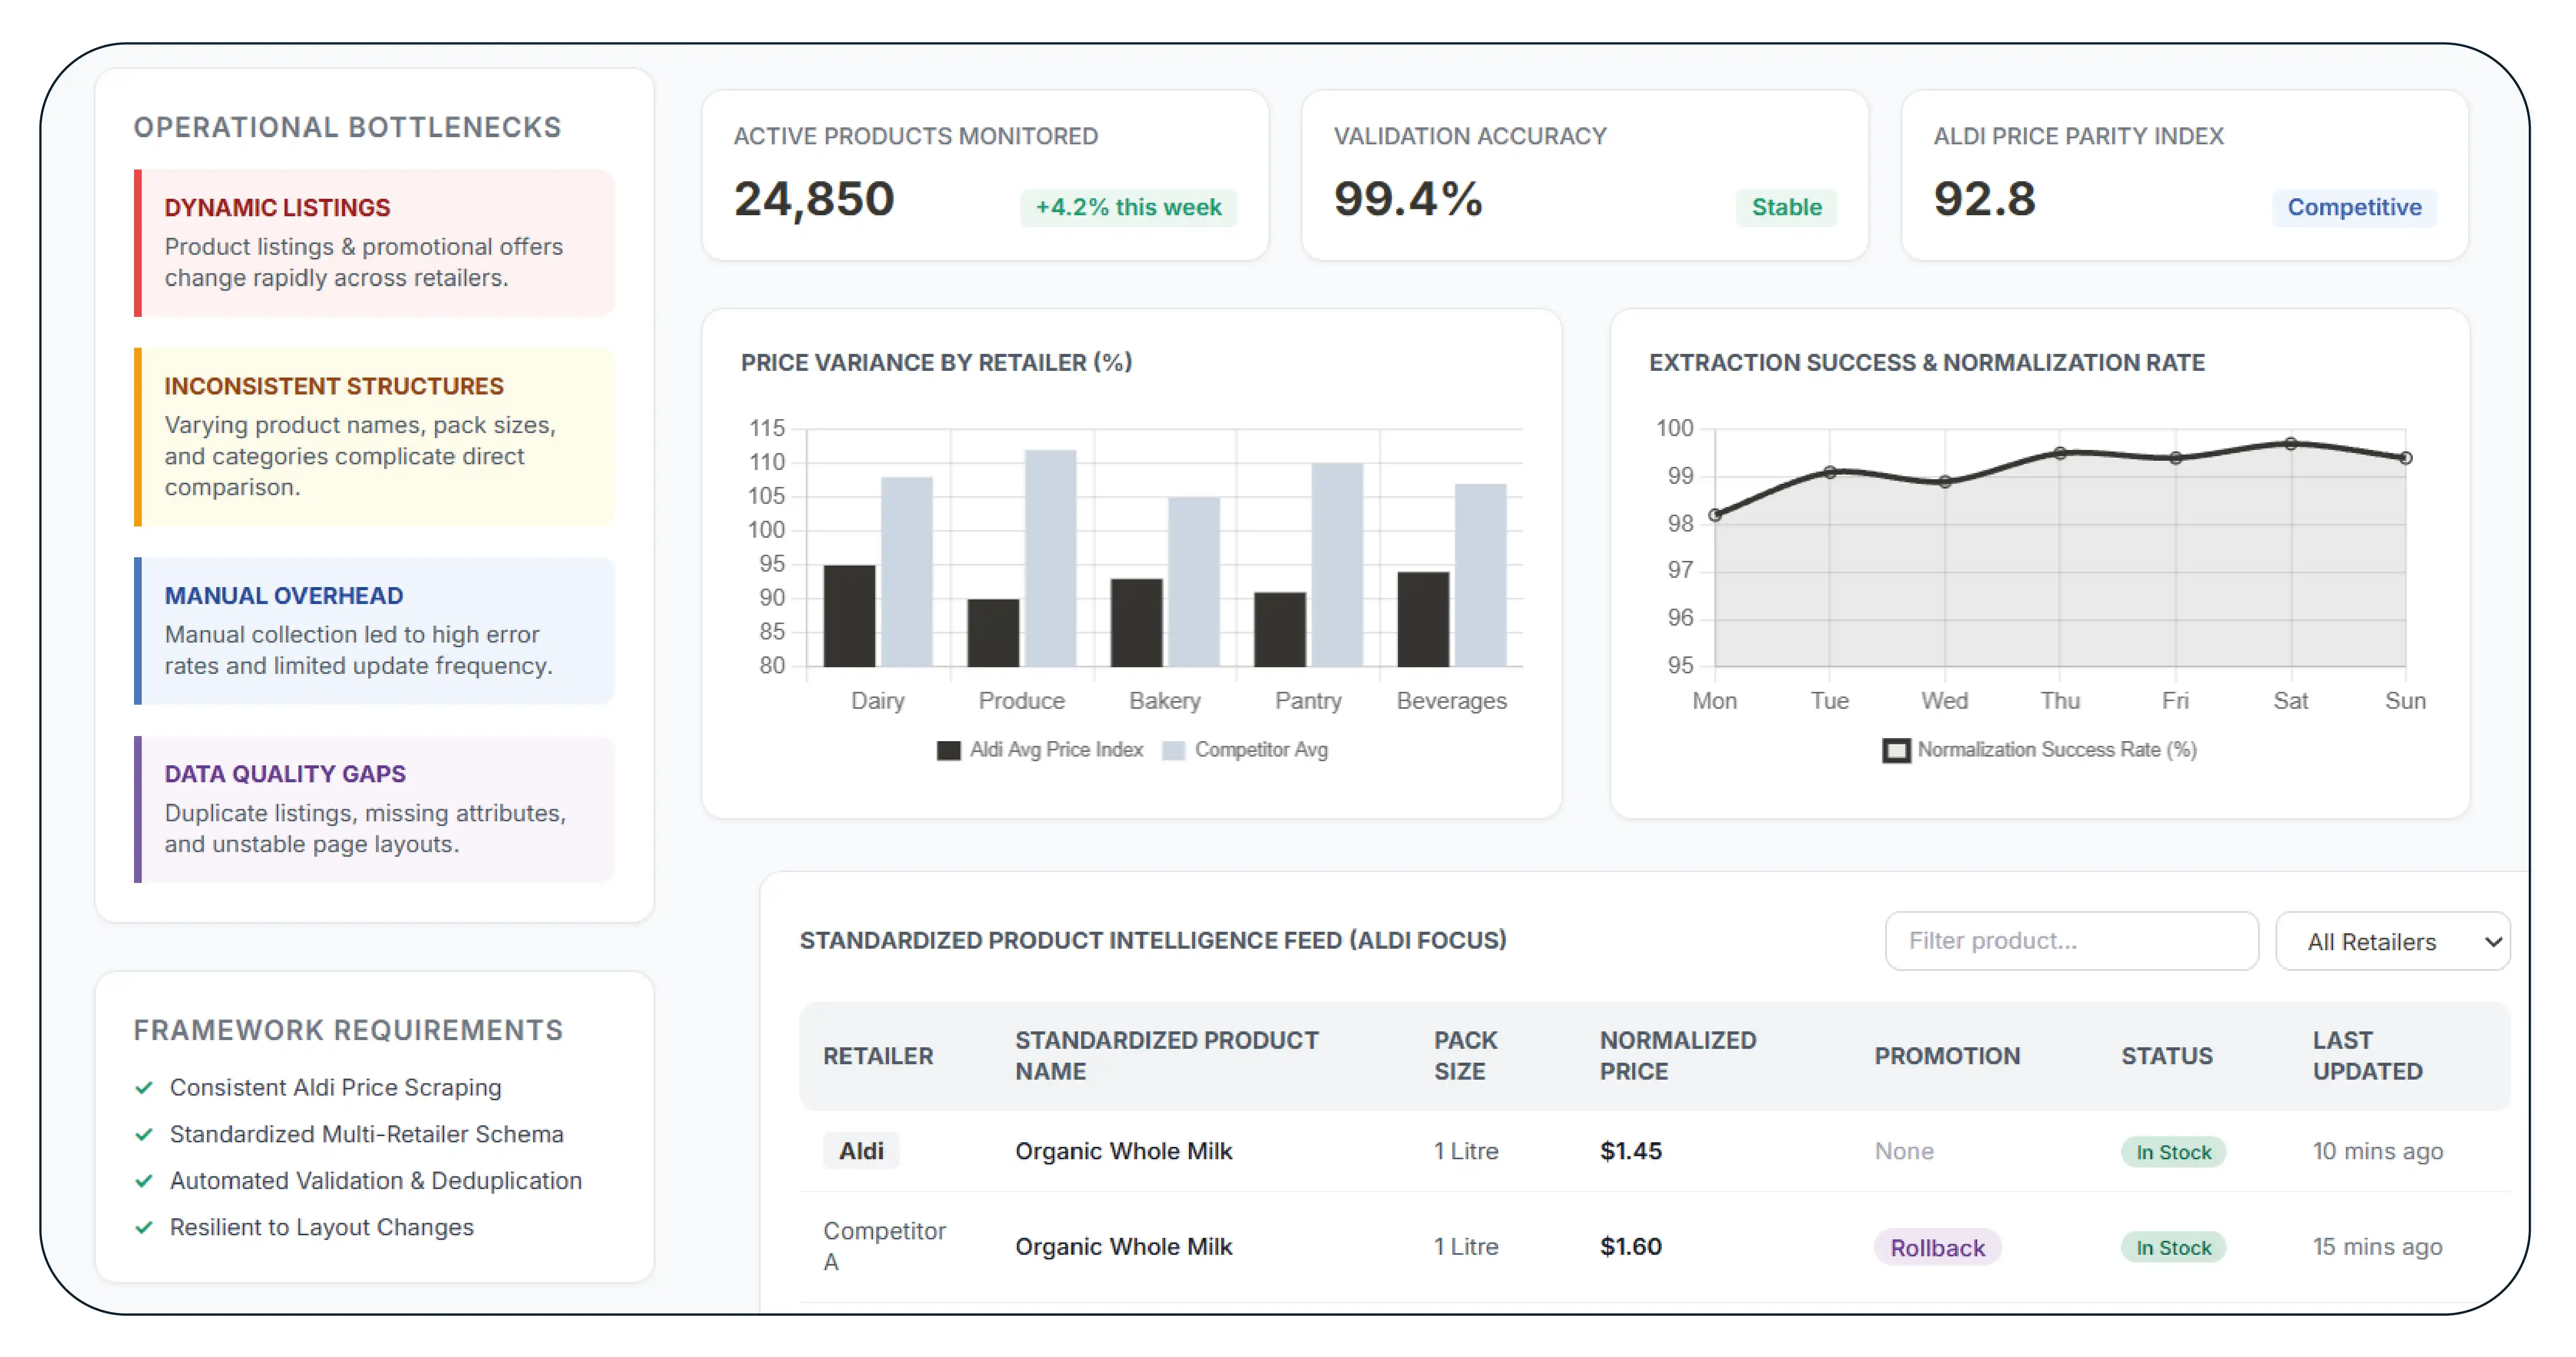Click the Competitive parity badge
Screen dimensions: 2576x1357
[x=2354, y=207]
